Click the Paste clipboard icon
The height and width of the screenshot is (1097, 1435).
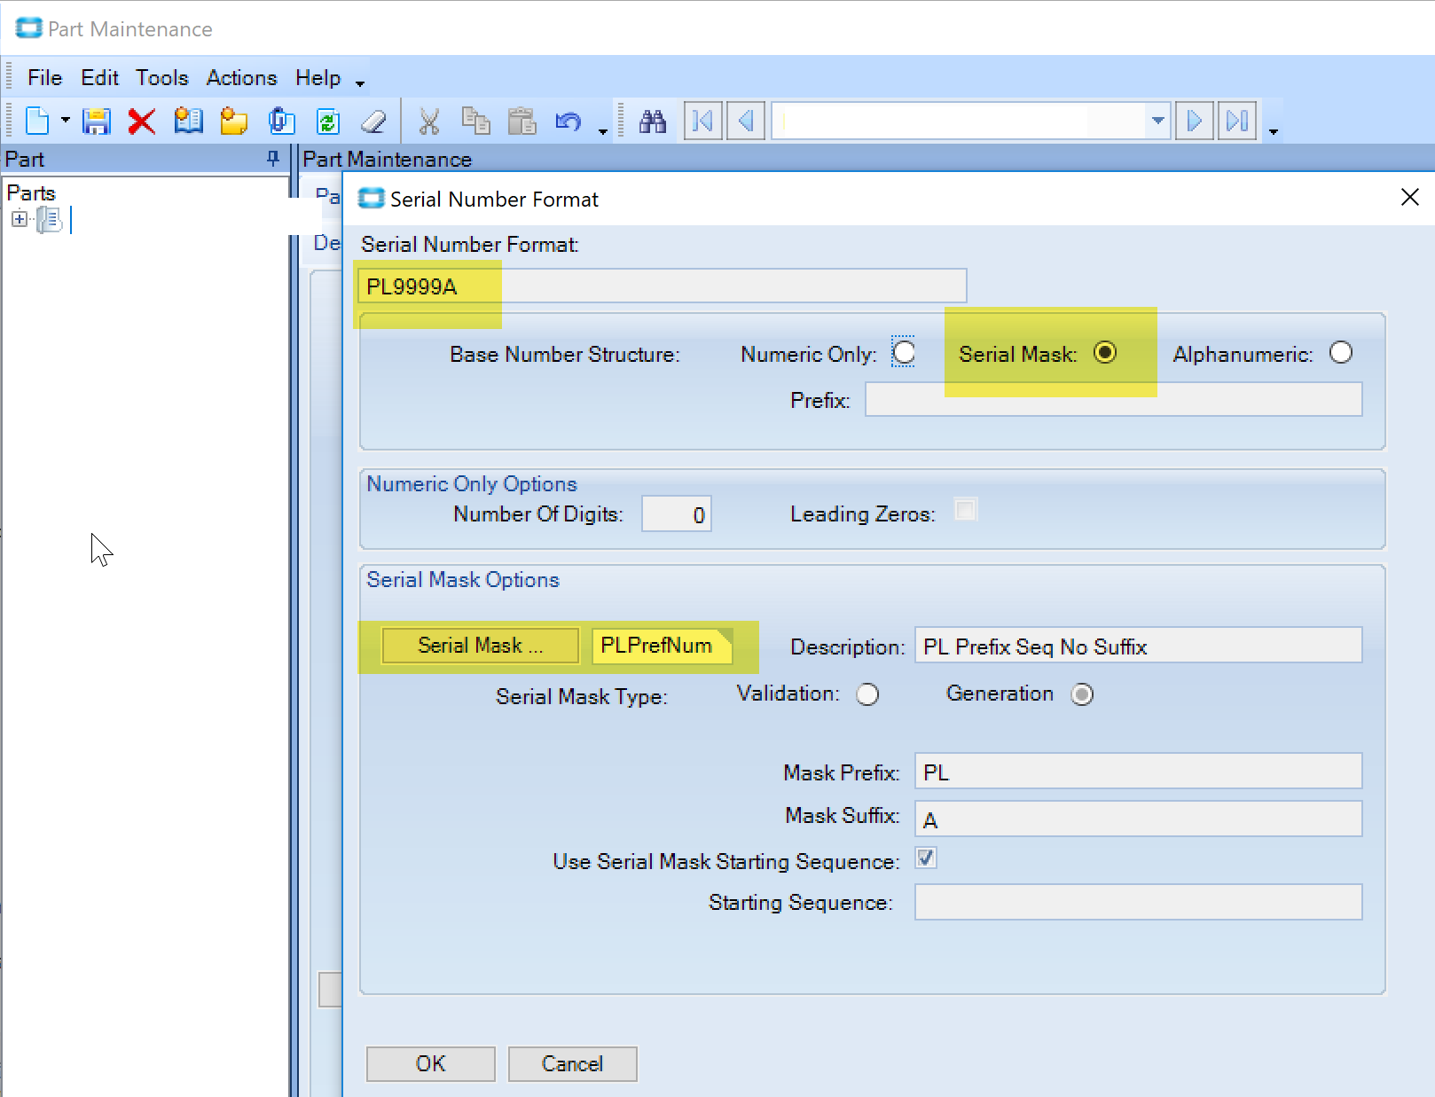pyautogui.click(x=521, y=121)
